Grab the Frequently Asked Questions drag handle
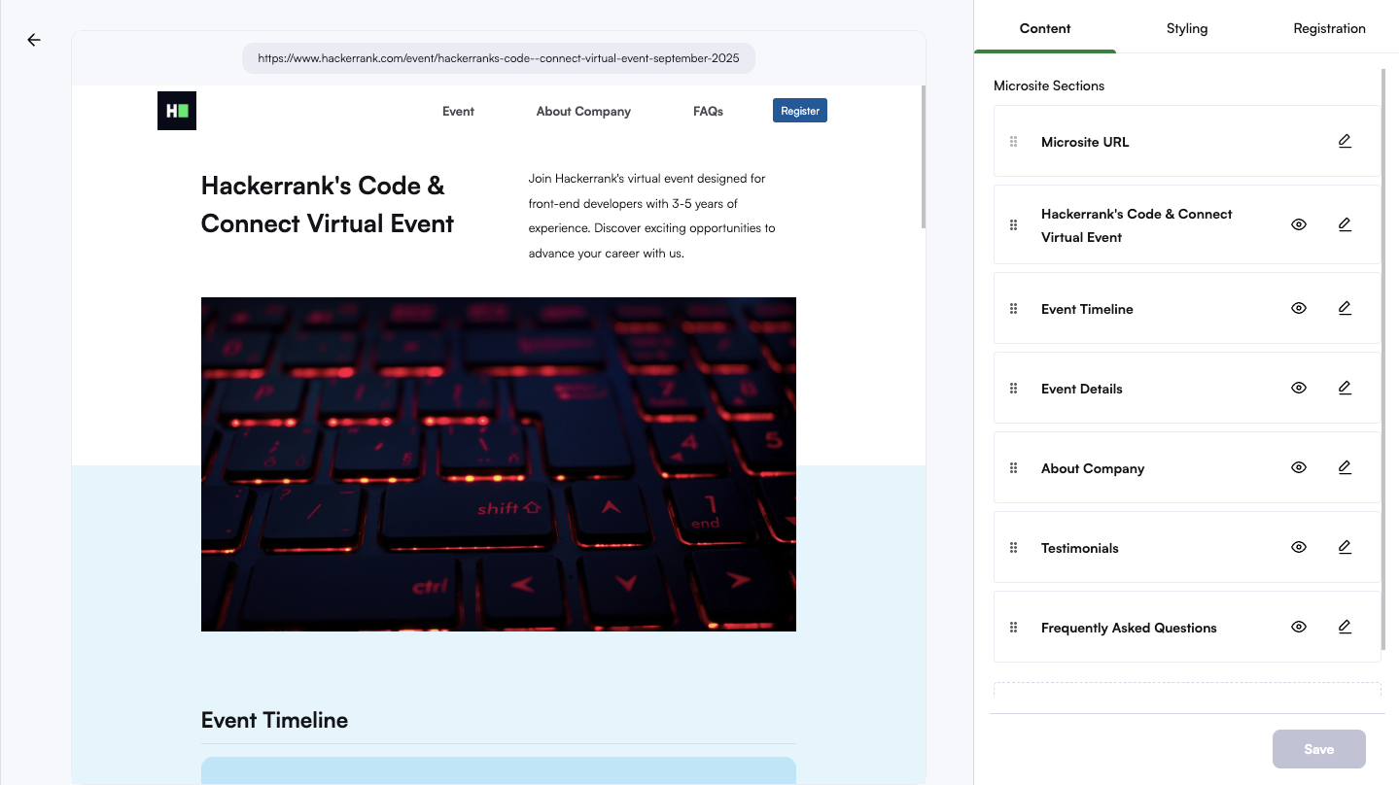 pyautogui.click(x=1013, y=628)
